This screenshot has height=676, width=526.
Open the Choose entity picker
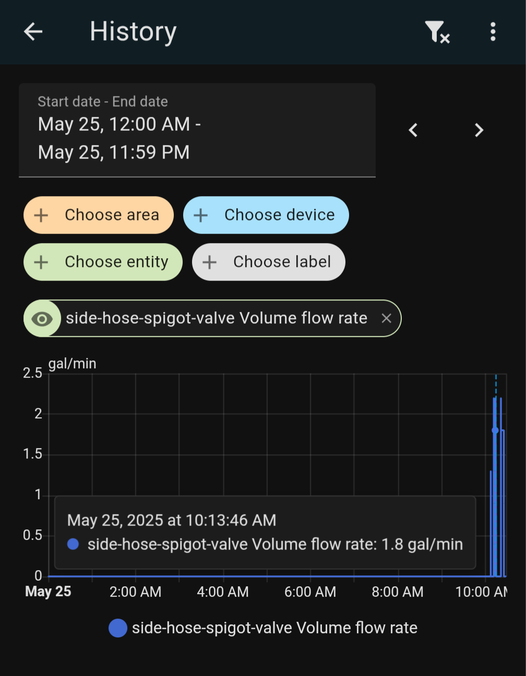pyautogui.click(x=103, y=262)
